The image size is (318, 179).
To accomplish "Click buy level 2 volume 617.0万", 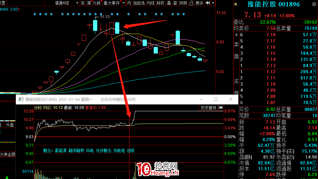I will tap(308, 78).
